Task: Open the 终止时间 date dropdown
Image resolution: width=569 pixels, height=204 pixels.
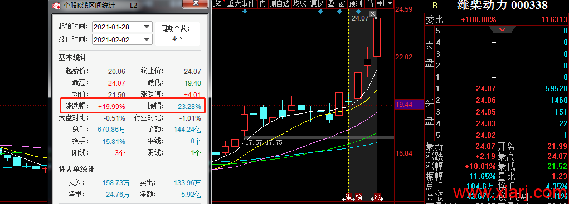Action: [x=147, y=39]
